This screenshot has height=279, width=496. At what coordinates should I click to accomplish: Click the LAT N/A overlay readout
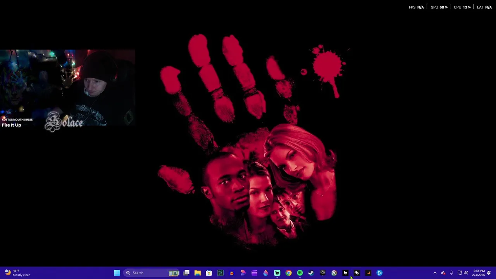pyautogui.click(x=484, y=7)
